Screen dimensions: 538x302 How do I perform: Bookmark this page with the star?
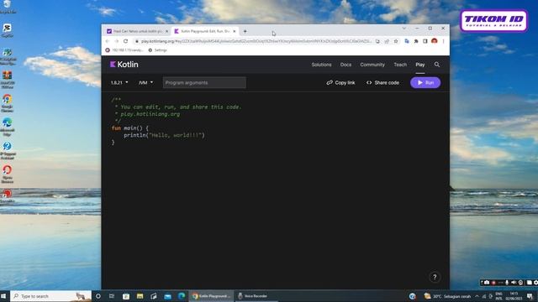(396, 41)
